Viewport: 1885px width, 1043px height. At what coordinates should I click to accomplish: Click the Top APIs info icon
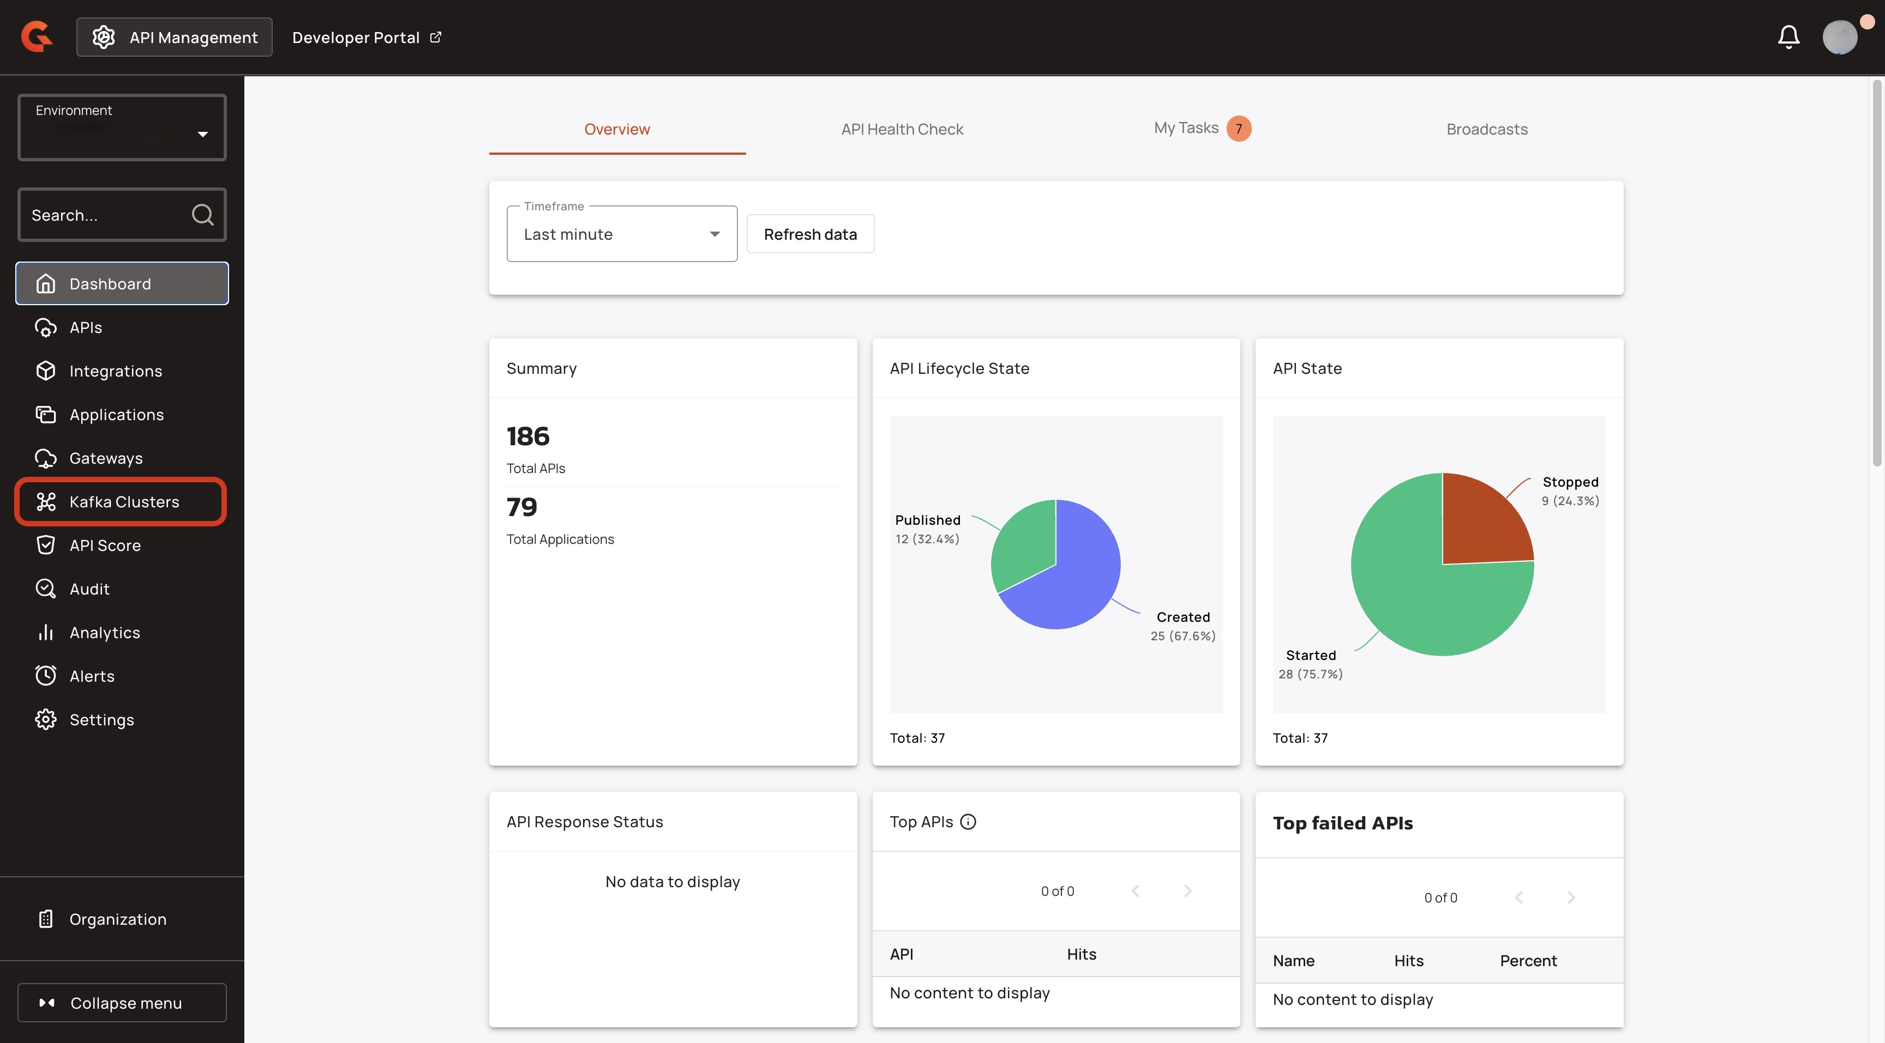click(968, 822)
